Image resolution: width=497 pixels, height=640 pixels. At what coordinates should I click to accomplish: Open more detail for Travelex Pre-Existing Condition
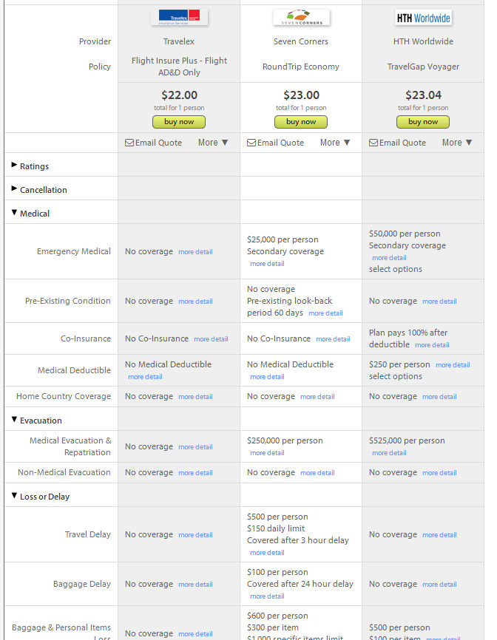tap(195, 302)
